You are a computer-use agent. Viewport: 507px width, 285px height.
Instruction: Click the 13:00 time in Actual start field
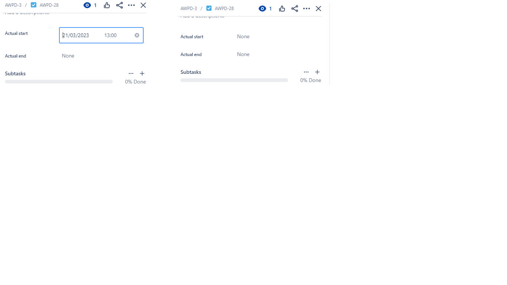coord(111,35)
